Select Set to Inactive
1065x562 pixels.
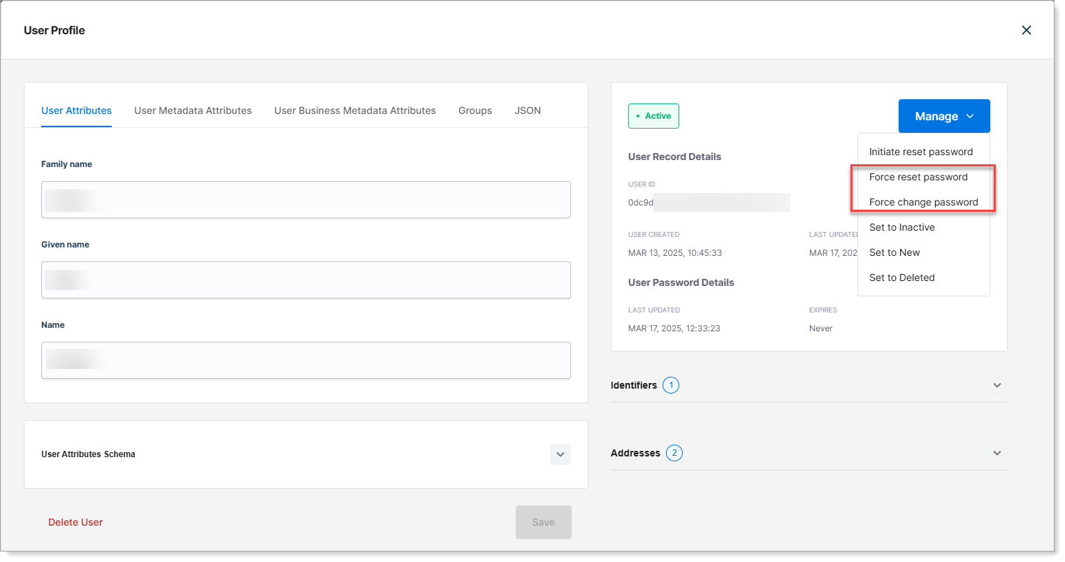(x=901, y=227)
